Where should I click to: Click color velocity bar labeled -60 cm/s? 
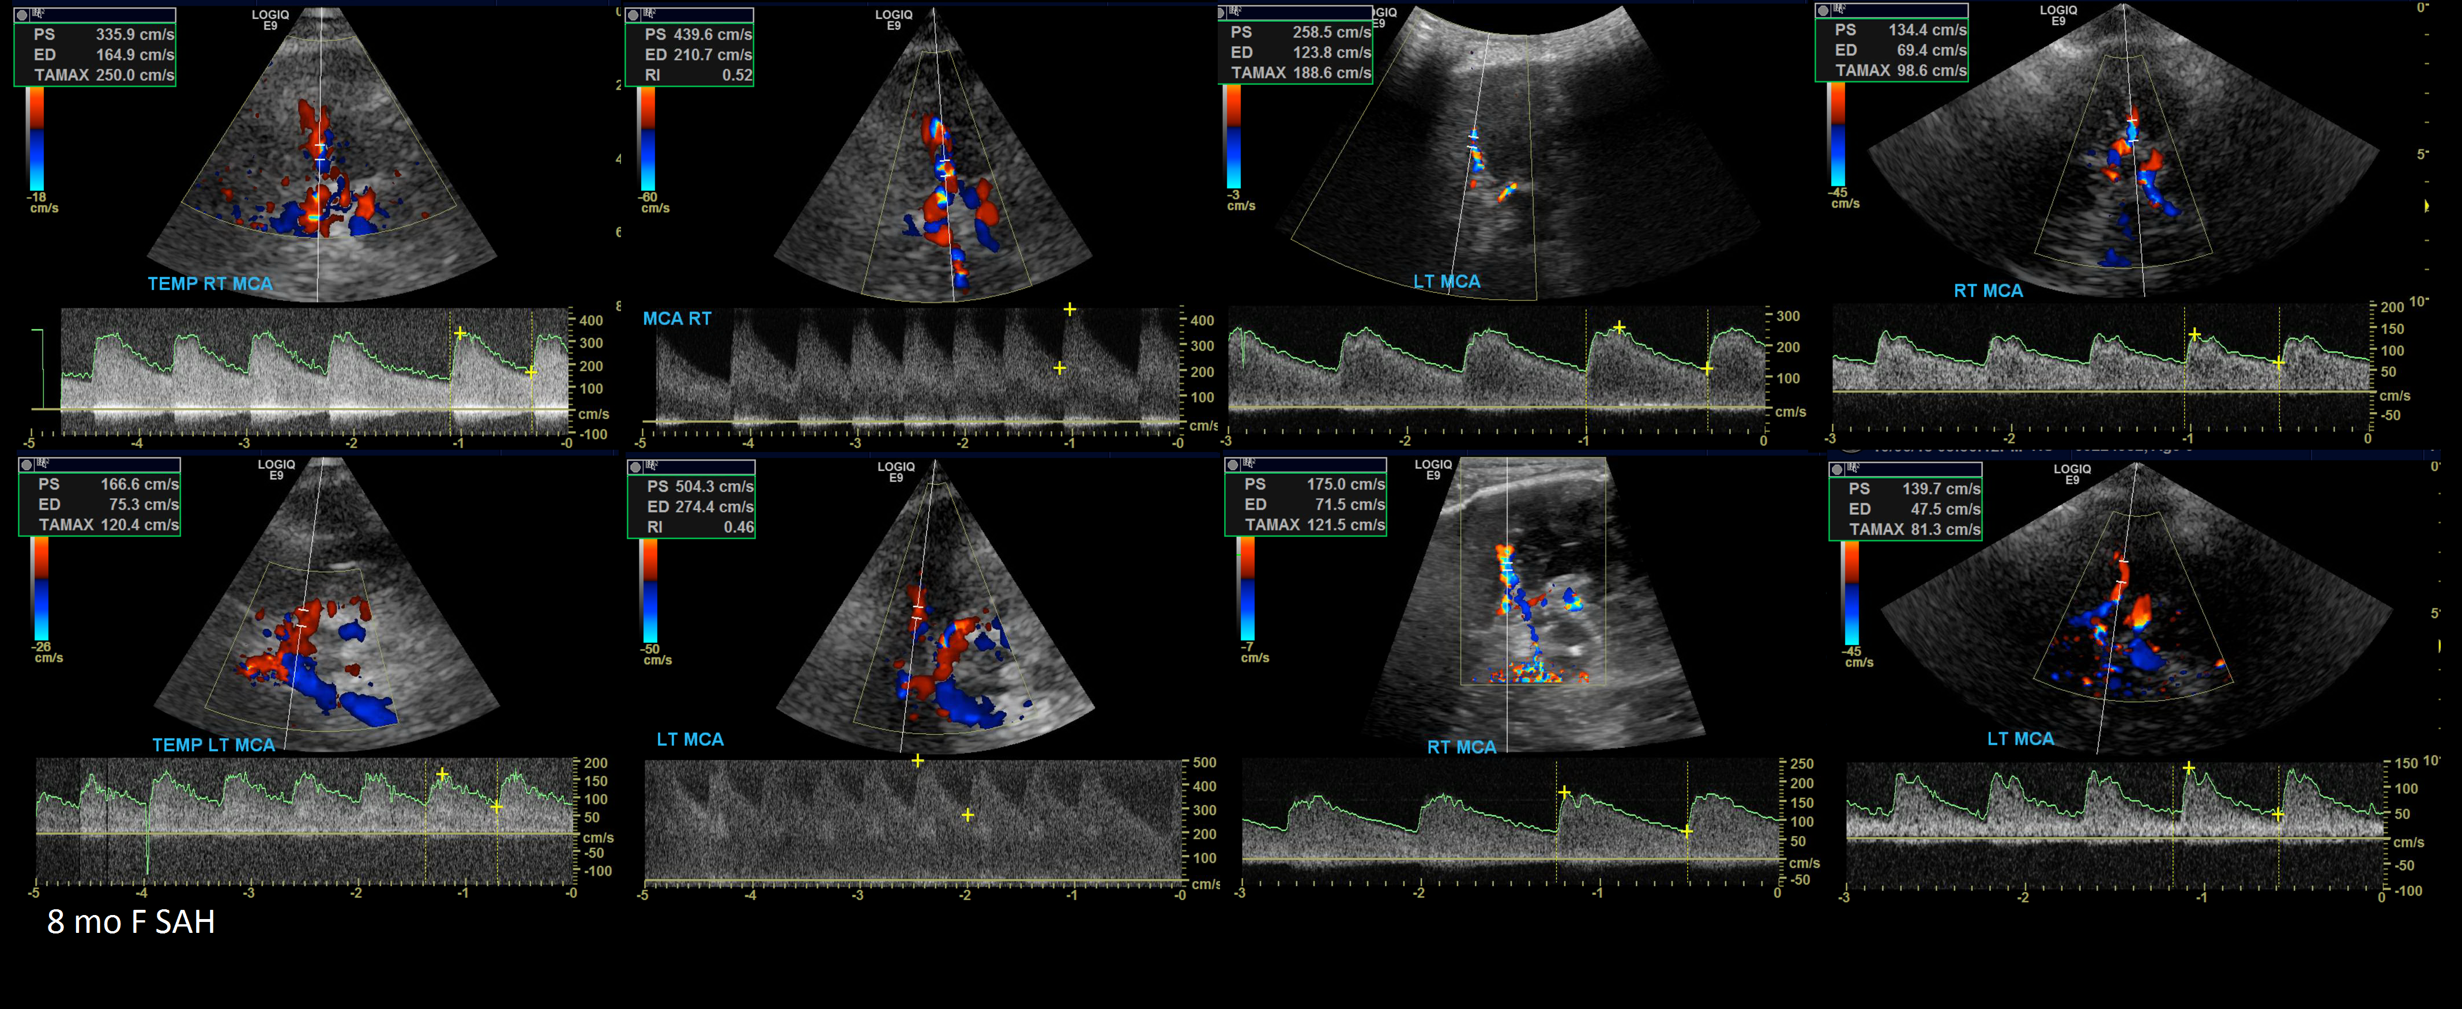coord(647,138)
